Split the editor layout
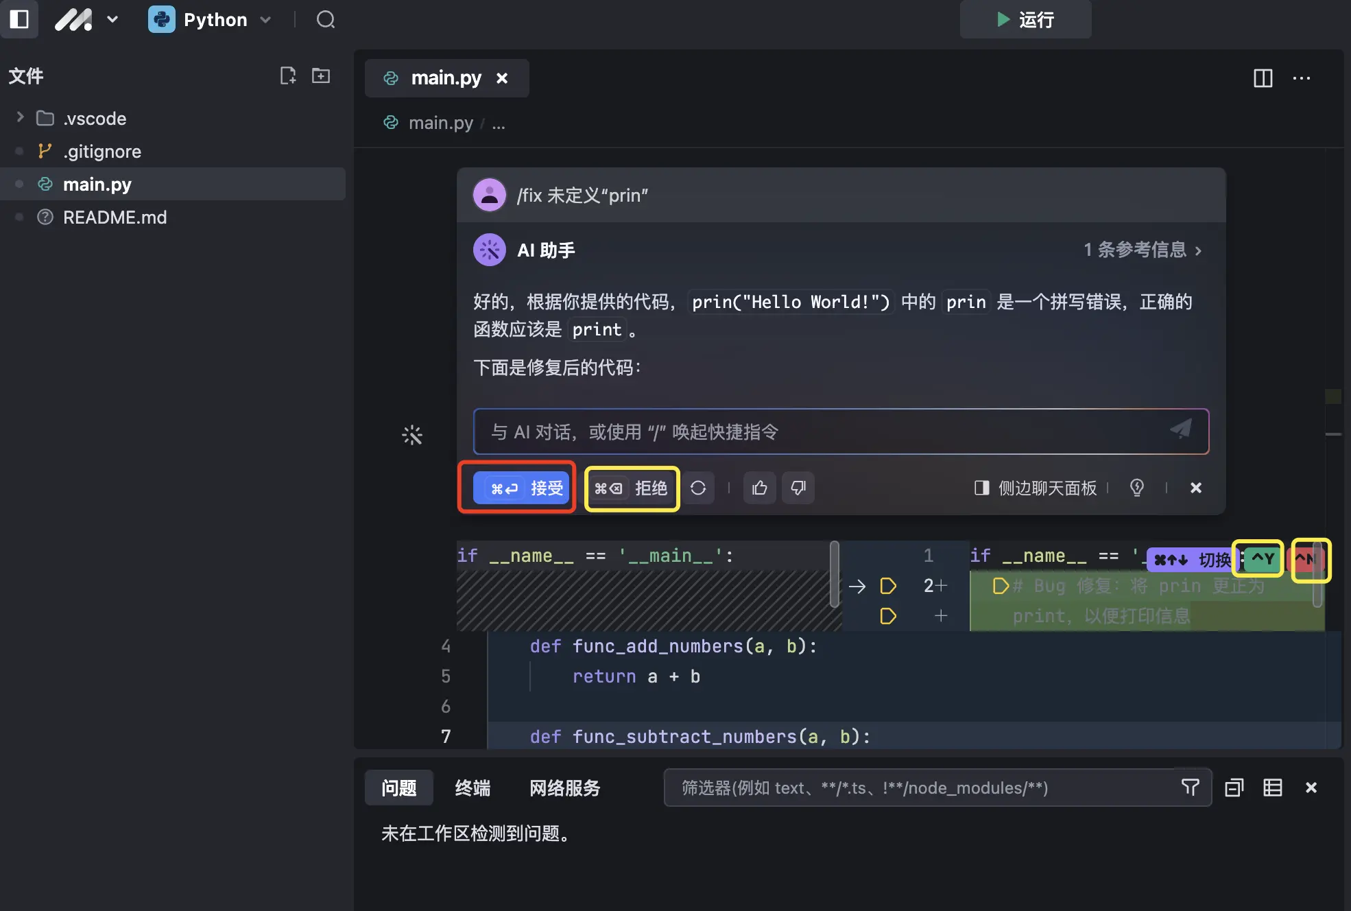 point(1263,78)
